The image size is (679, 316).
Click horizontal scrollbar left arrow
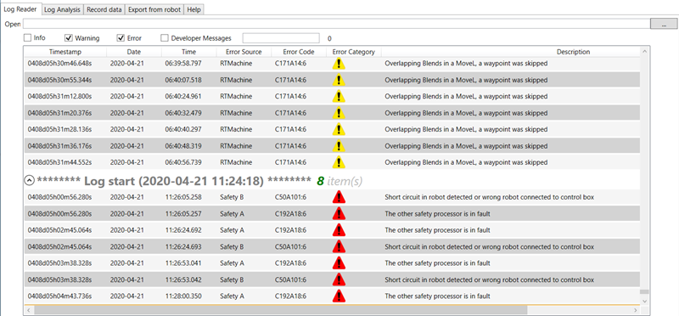tap(29, 310)
